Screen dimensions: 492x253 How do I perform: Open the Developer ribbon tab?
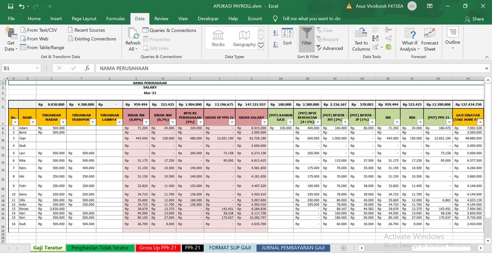pyautogui.click(x=208, y=18)
